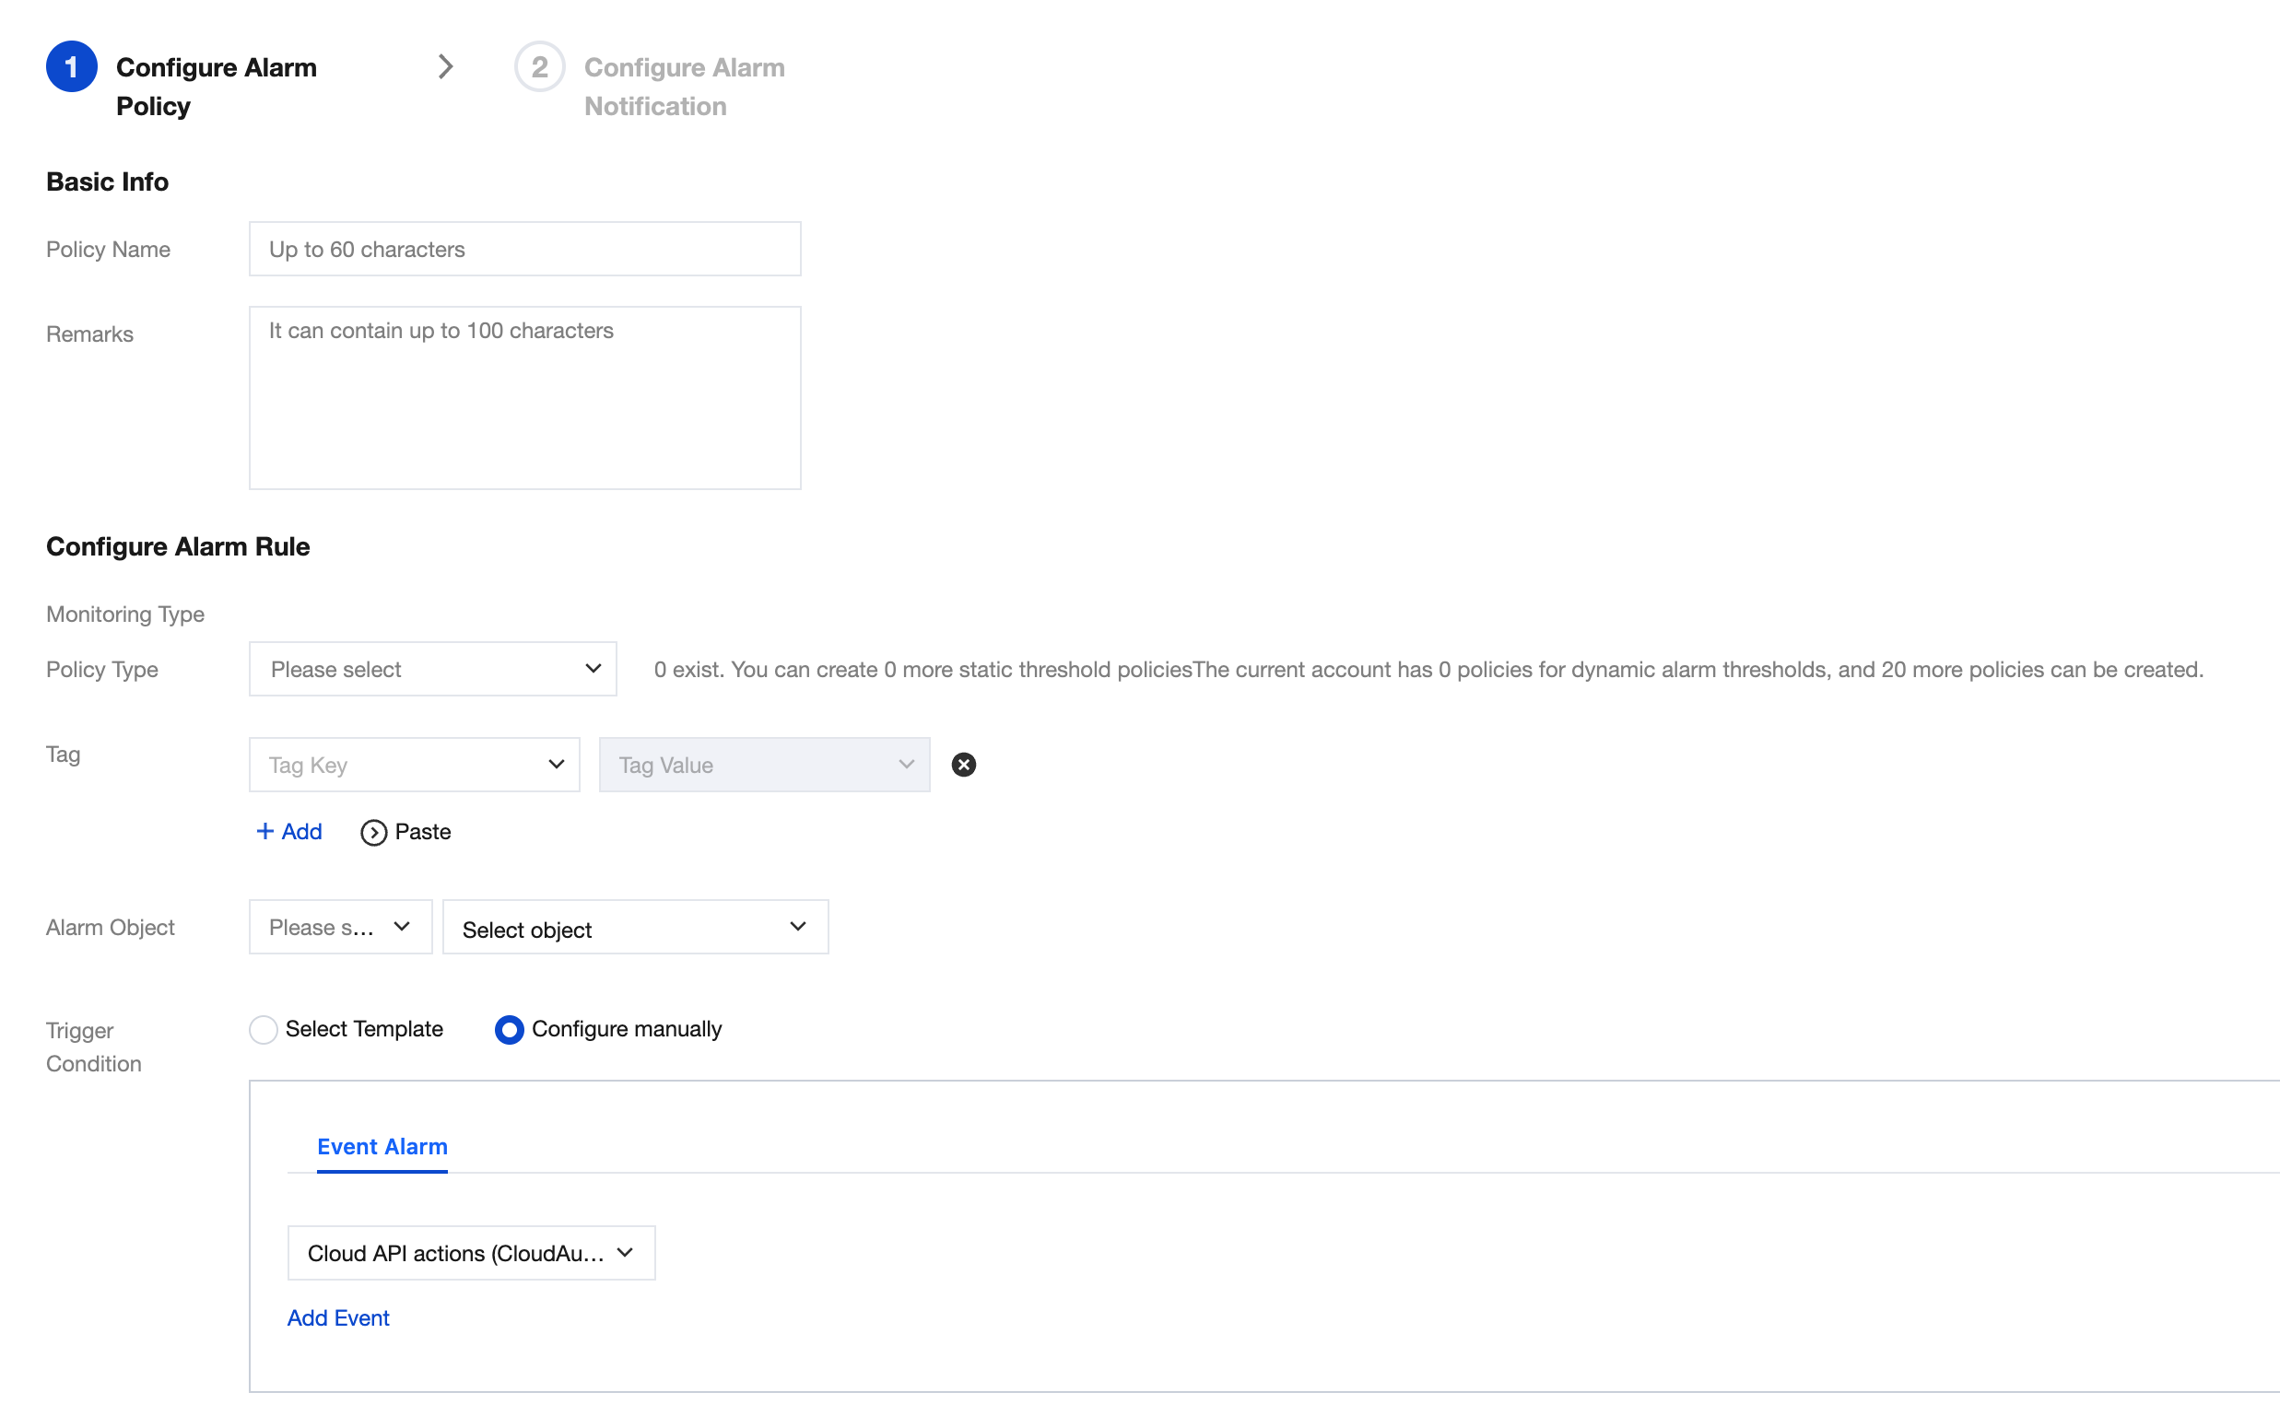Open the Tag Value dropdown
Viewport: 2280px width, 1404px height.
pyautogui.click(x=763, y=766)
